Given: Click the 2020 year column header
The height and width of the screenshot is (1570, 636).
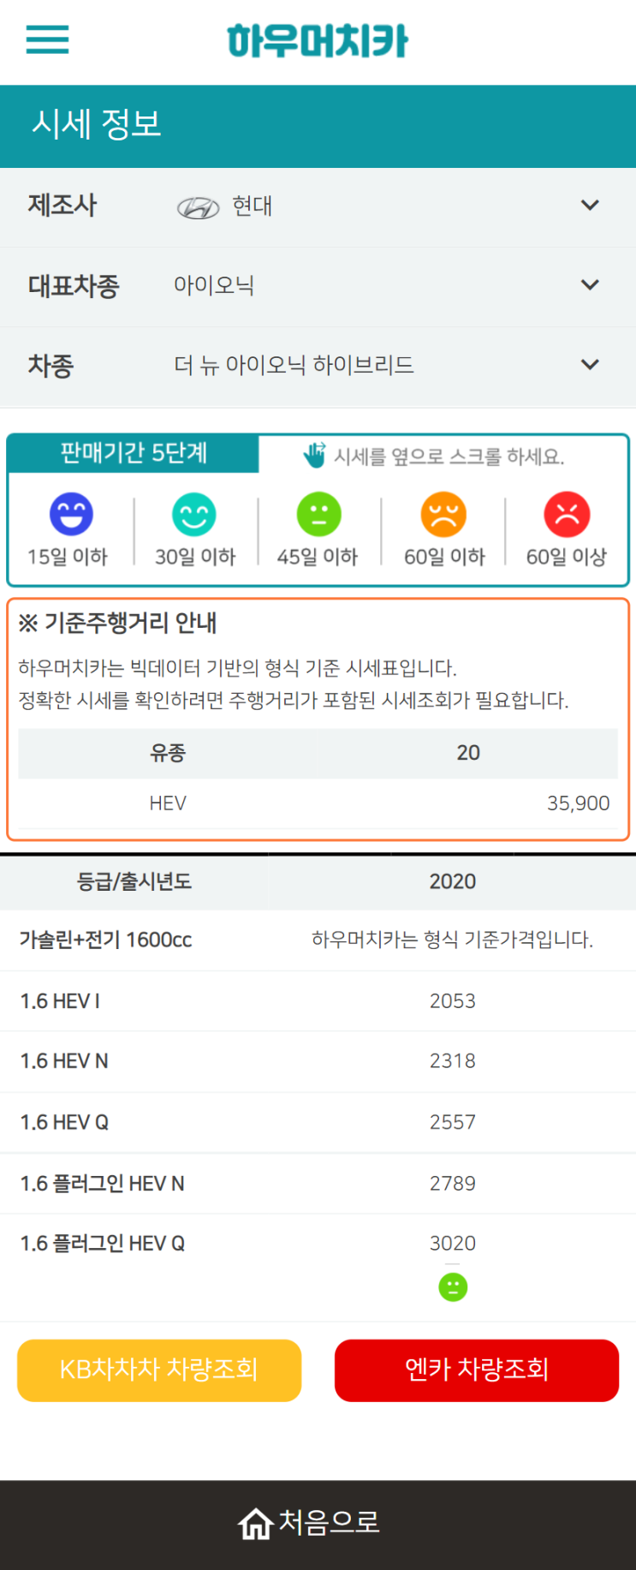Looking at the screenshot, I should click(x=453, y=881).
